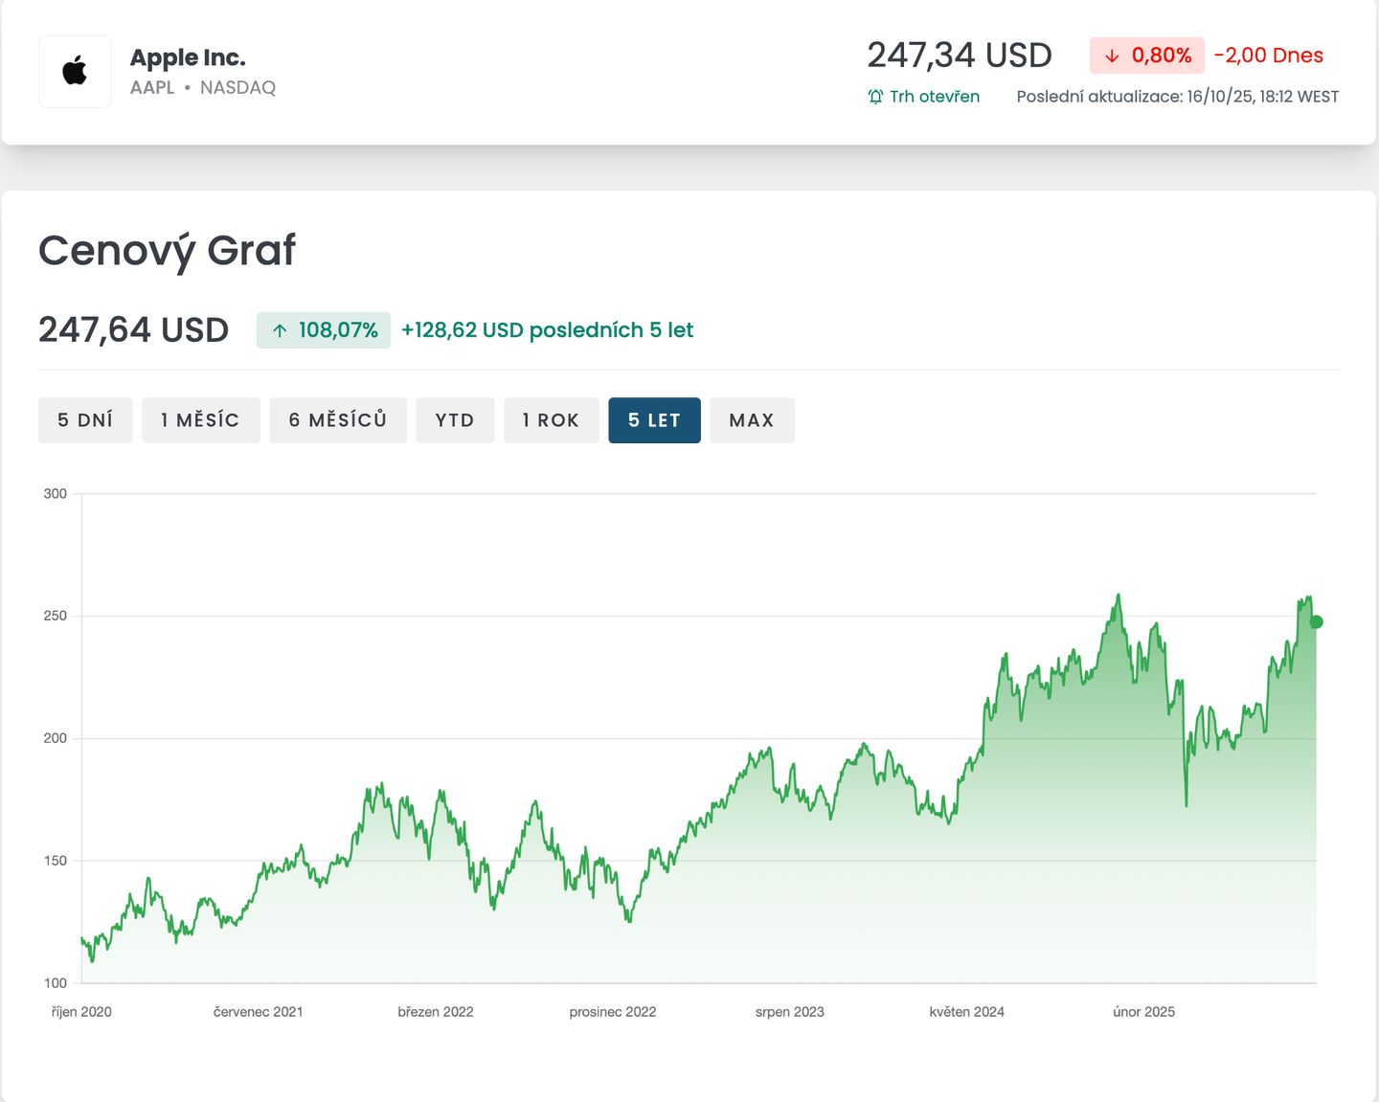
Task: Click the 108,07% five-year change badge
Action: 324,330
